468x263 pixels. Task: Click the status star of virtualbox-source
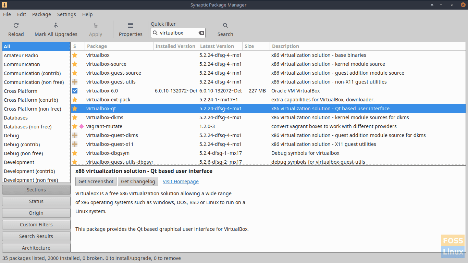(x=75, y=64)
